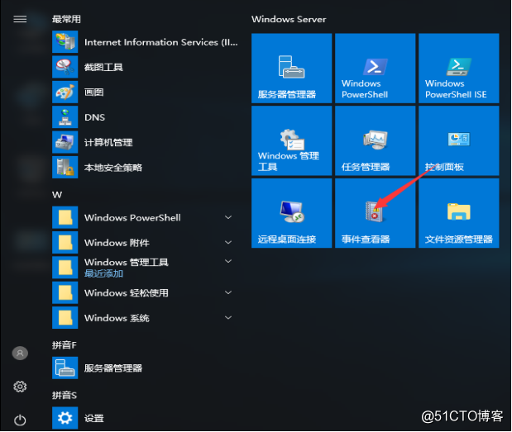Open the 文件资源管理器 tile
Image resolution: width=512 pixels, height=432 pixels.
point(459,213)
